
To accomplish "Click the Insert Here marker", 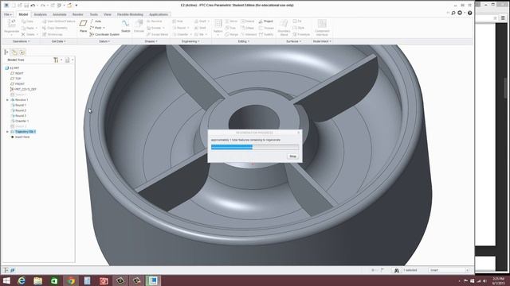I will click(x=21, y=137).
